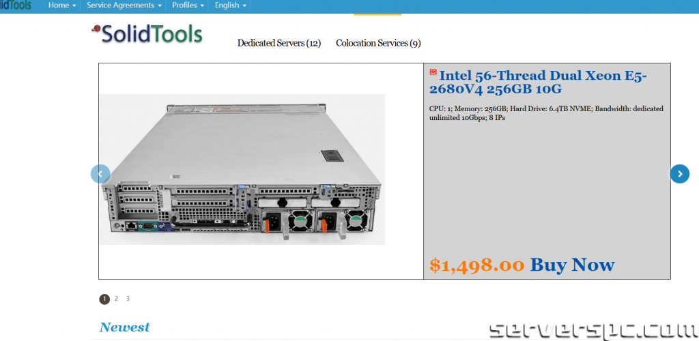Screen dimensions: 699x341
Task: Switch to slide 3 in pager
Action: 128,299
